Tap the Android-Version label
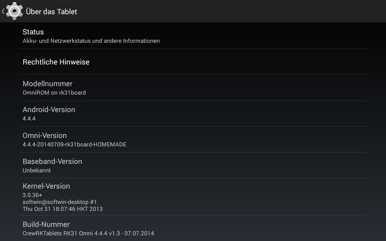386x241 pixels. (x=49, y=110)
